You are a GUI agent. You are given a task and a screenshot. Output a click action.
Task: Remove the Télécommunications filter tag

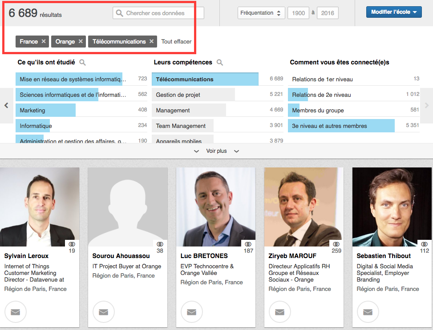coord(151,41)
